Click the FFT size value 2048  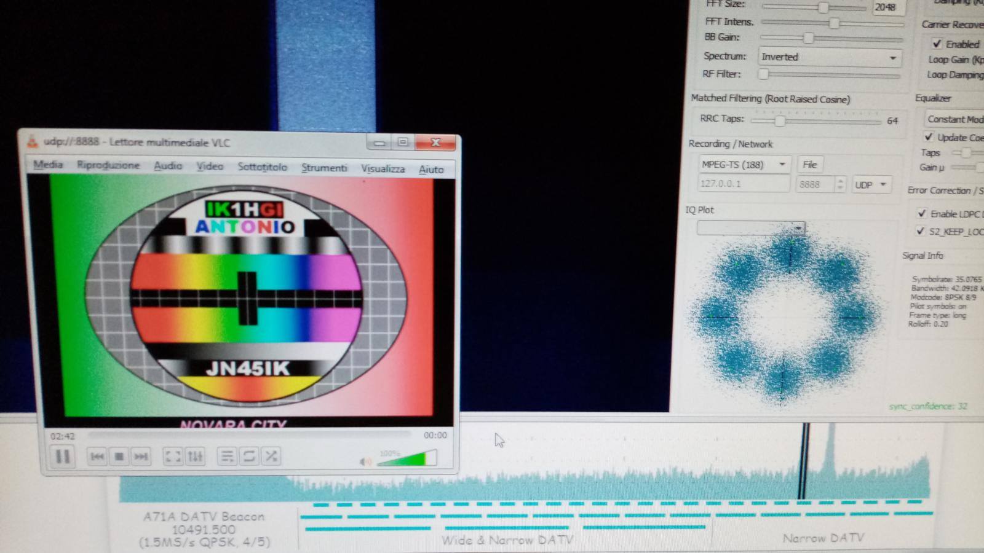(888, 7)
